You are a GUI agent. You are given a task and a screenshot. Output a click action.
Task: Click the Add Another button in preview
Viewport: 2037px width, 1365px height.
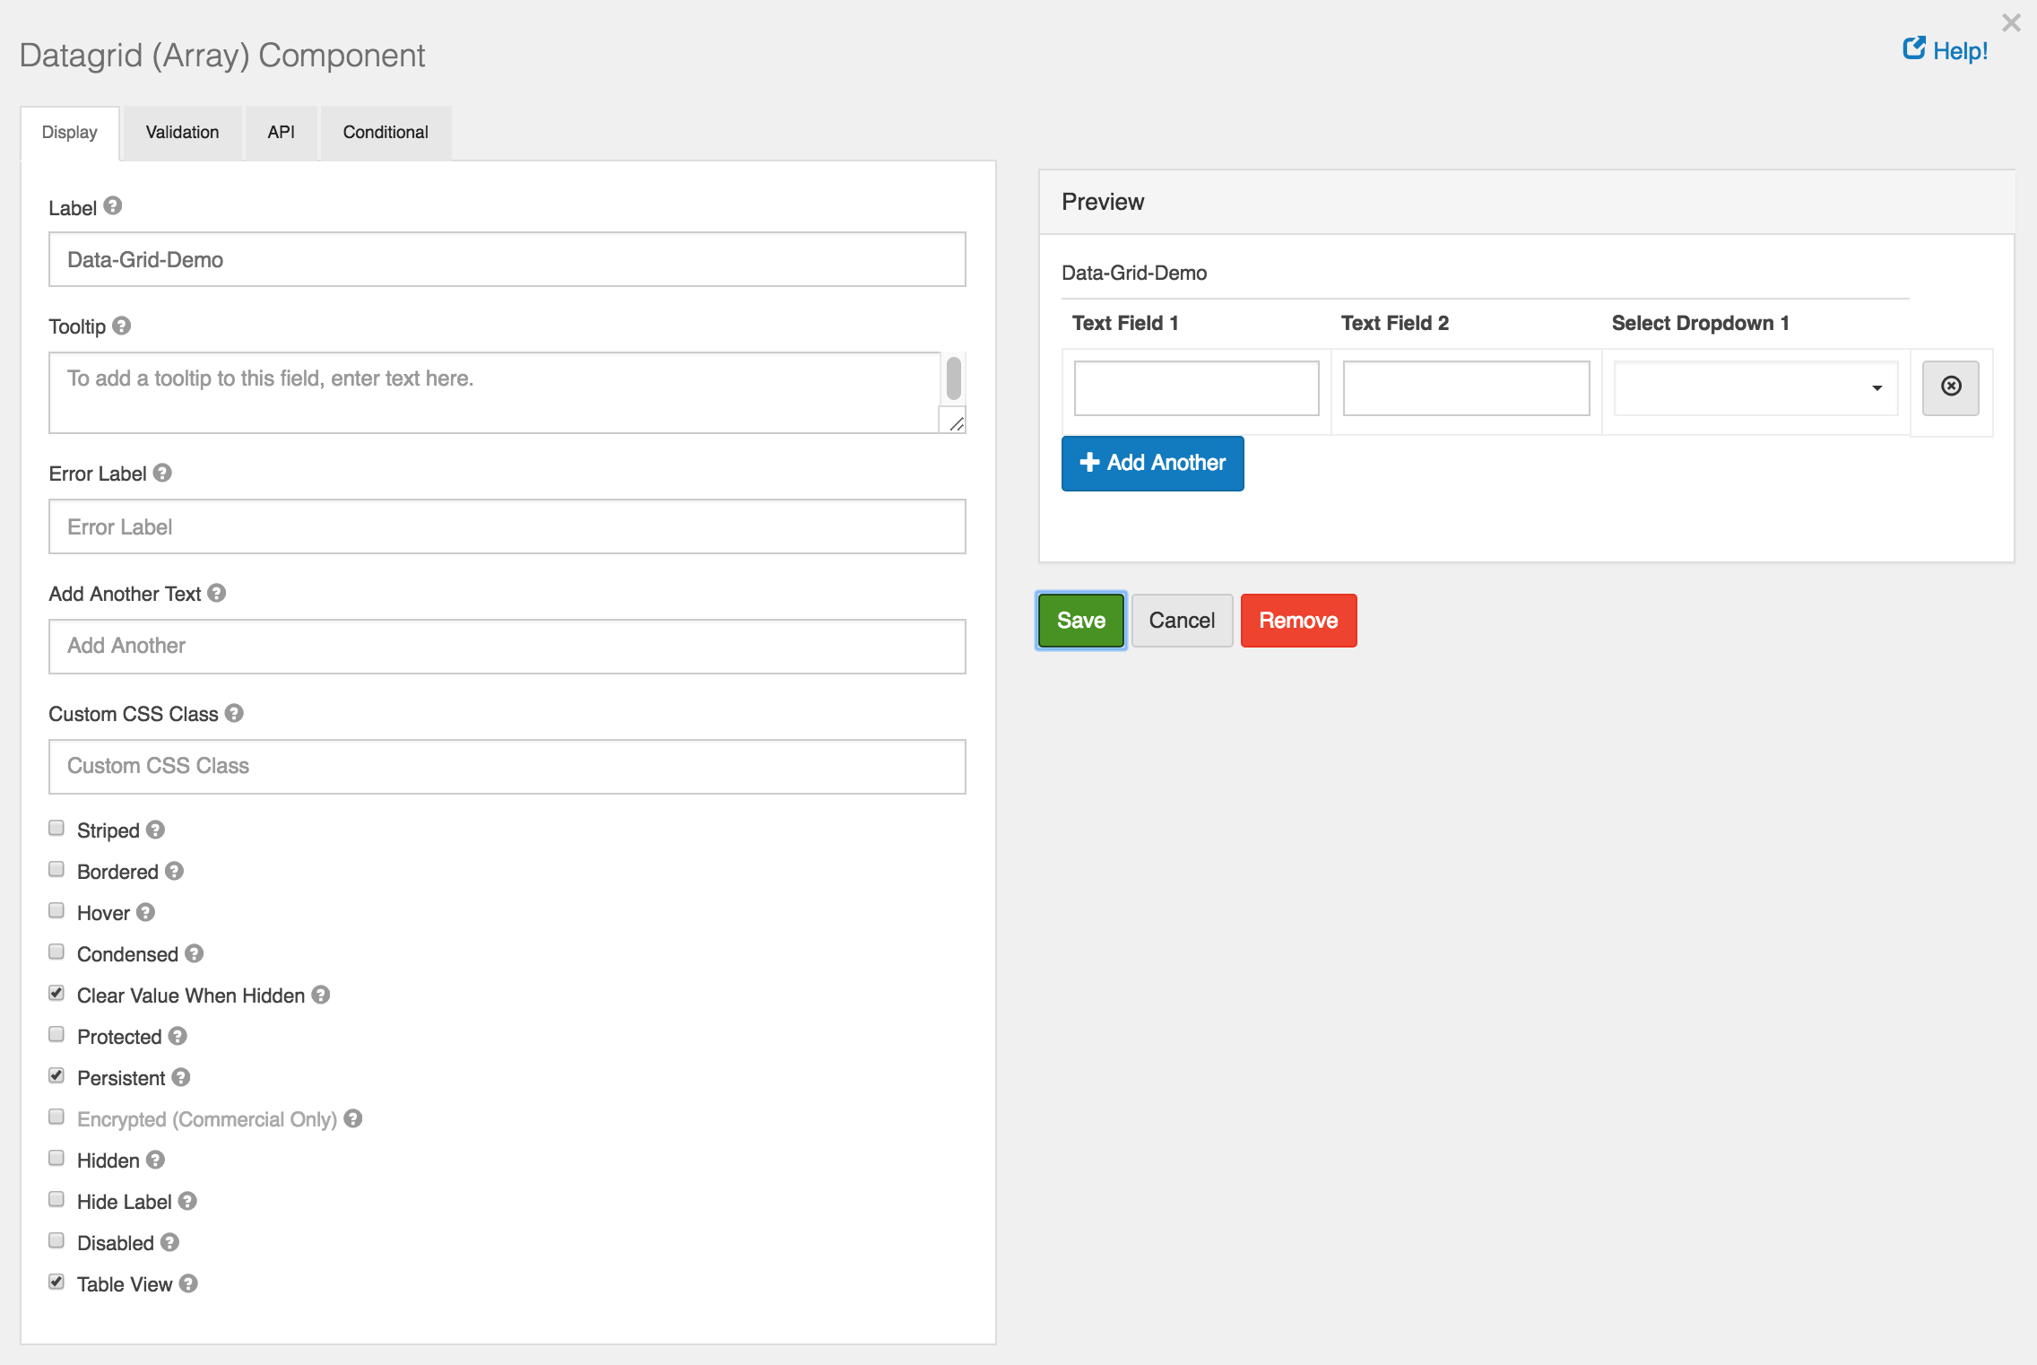coord(1152,463)
